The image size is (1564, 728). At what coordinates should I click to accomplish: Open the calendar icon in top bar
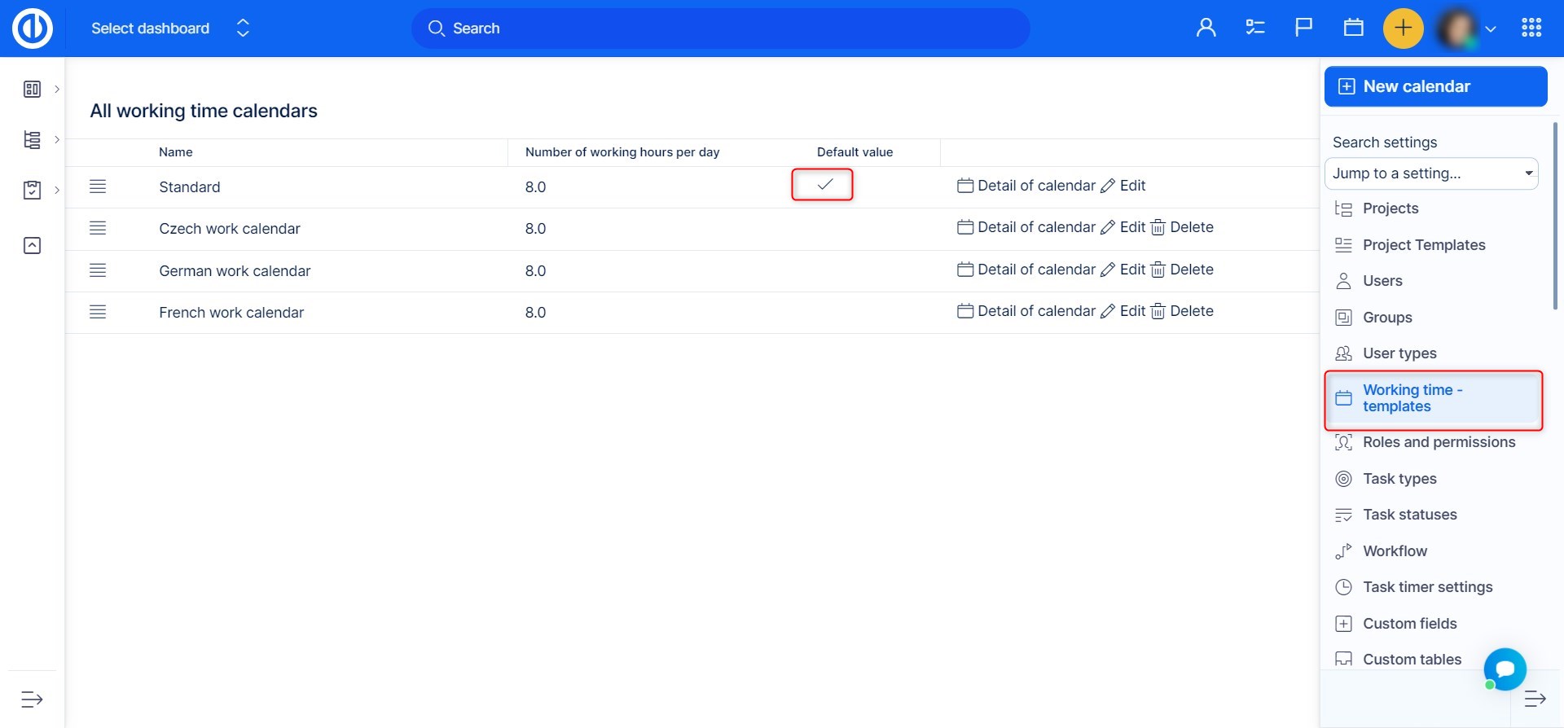[x=1353, y=29]
